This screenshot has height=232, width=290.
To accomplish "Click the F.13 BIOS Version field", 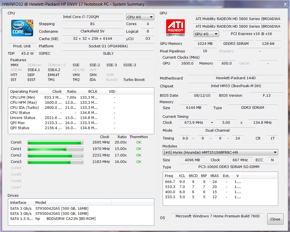I will pyautogui.click(x=267, y=96).
